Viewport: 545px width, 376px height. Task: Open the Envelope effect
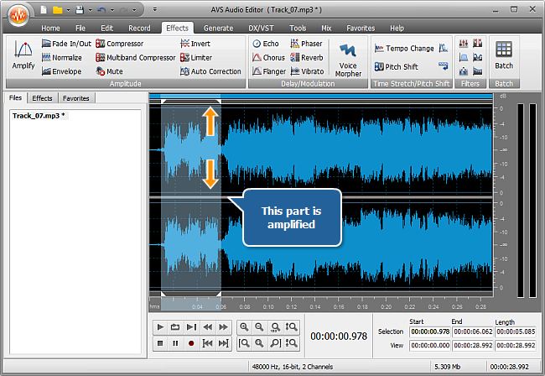click(61, 71)
